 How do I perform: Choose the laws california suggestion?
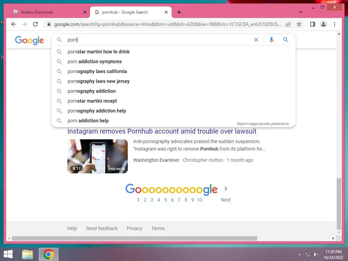point(173,71)
